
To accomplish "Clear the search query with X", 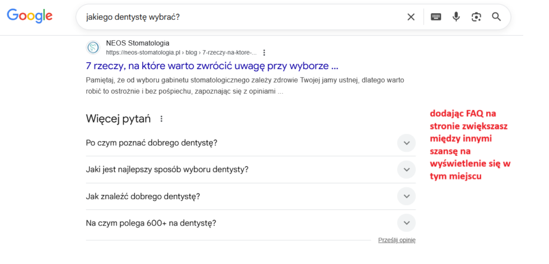I will [411, 17].
